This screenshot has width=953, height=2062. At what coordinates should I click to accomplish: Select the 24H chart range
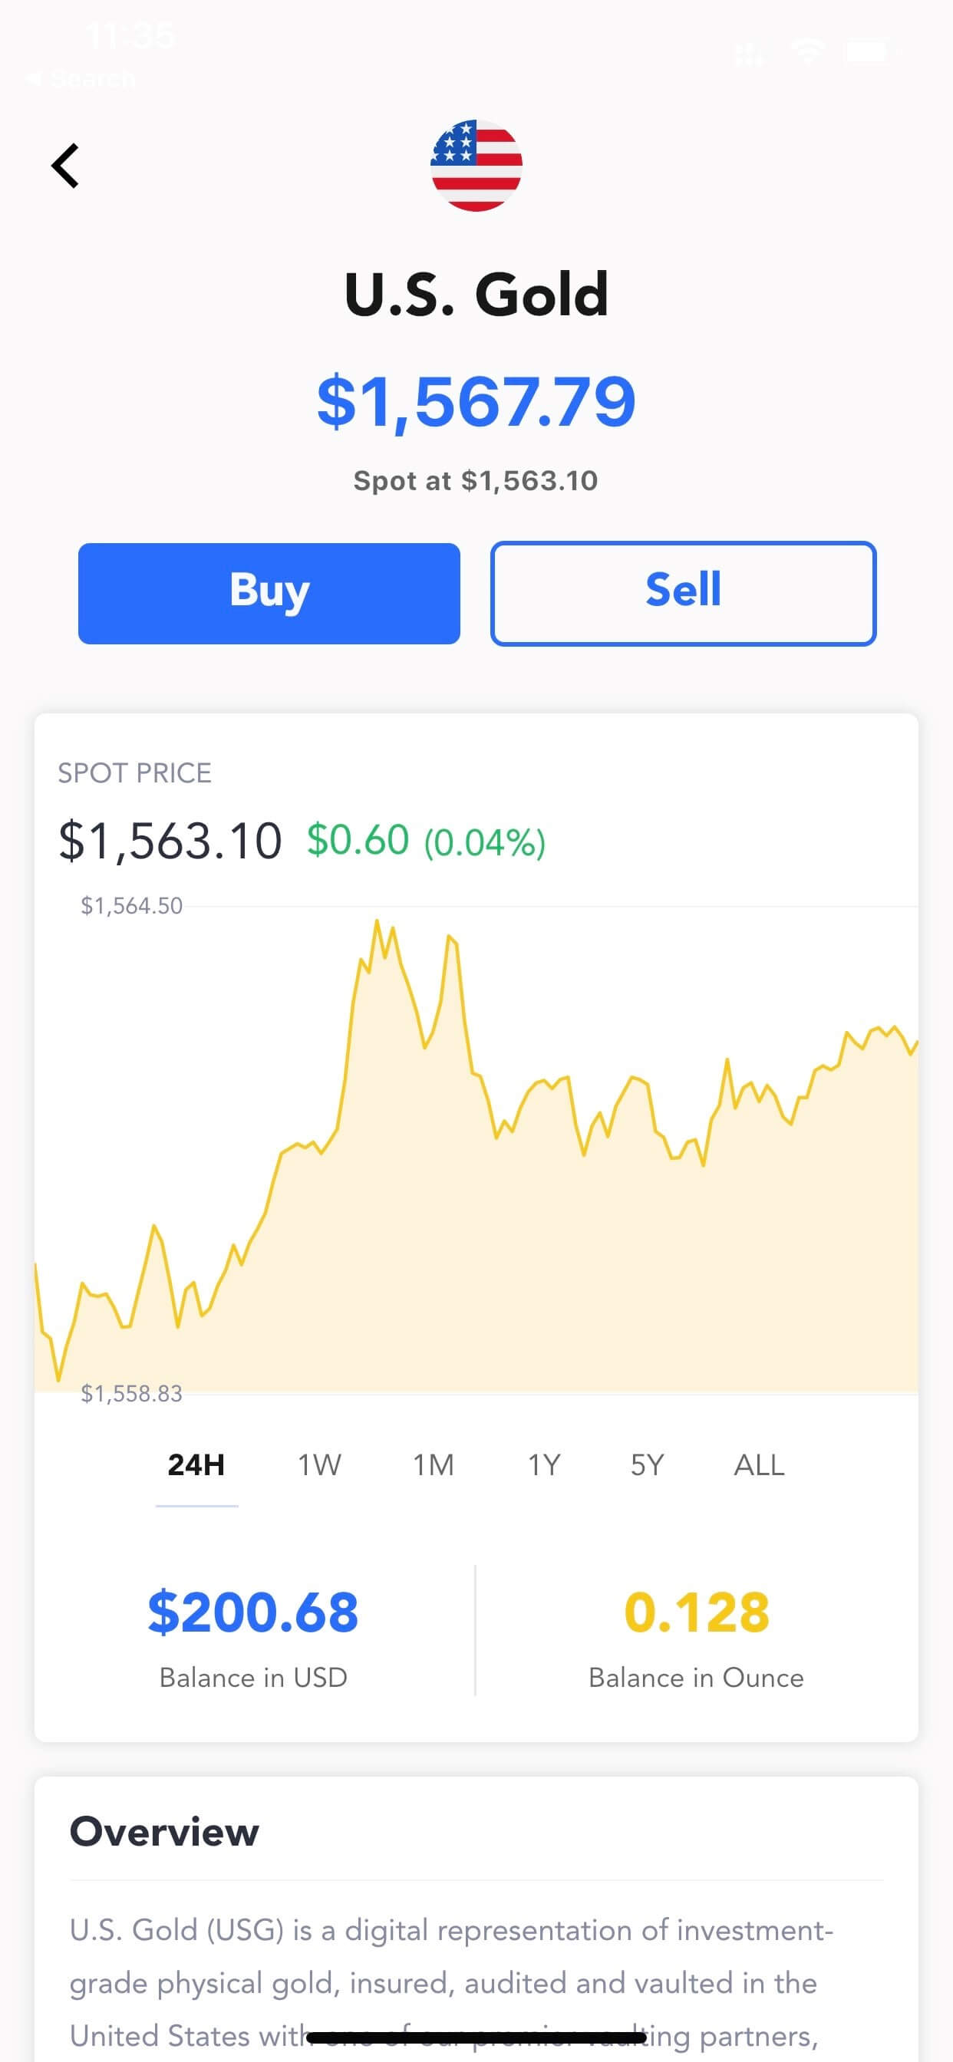coord(196,1465)
